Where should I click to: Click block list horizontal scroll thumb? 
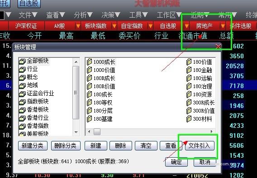point(97,131)
